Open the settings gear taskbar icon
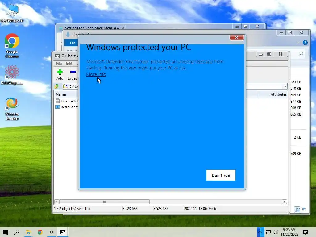Image resolution: width=316 pixels, height=237 pixels. coord(52,232)
